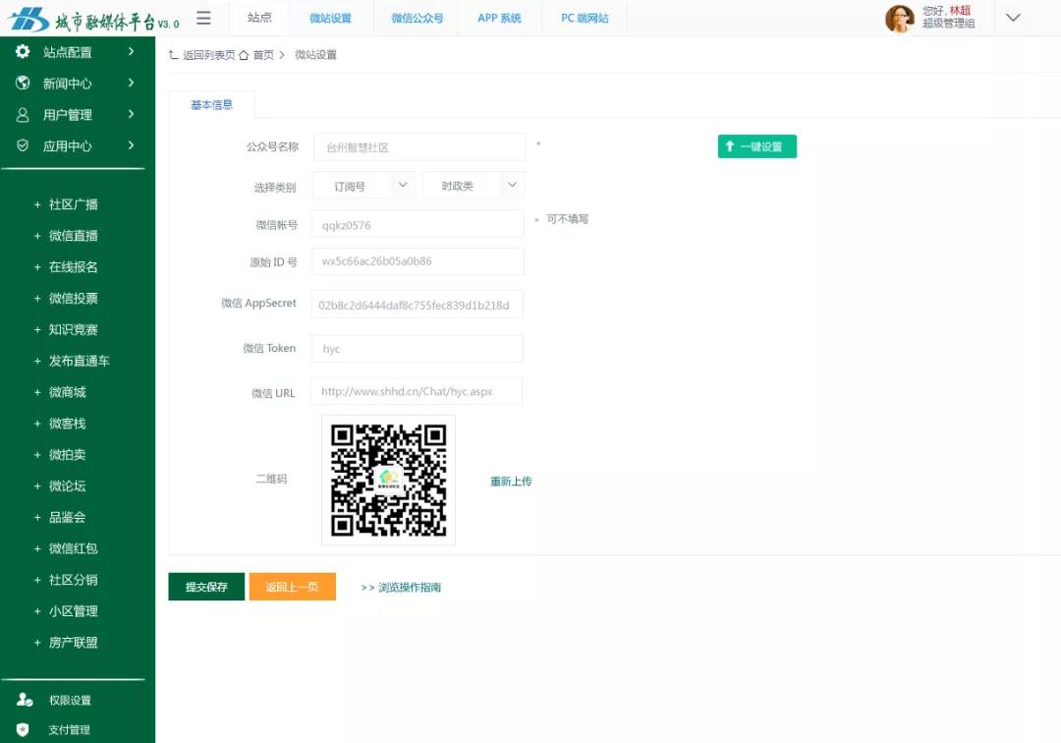
Task: Switch to 微站设置 top tab
Action: (x=331, y=19)
